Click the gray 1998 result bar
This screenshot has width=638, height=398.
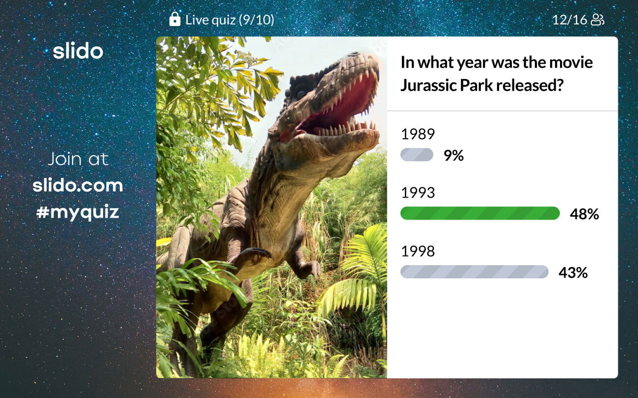474,272
